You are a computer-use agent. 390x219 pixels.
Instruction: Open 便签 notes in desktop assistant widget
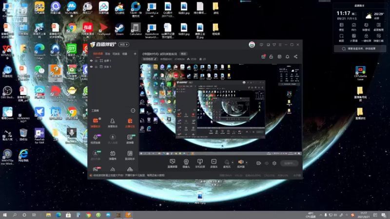click(x=342, y=27)
